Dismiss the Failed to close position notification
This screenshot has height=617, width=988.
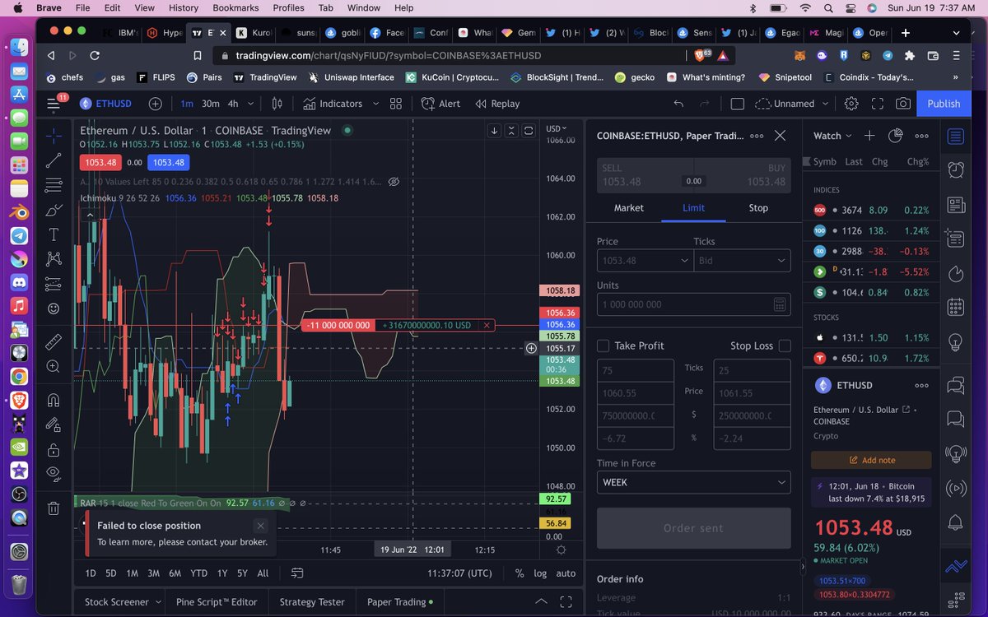tap(260, 526)
